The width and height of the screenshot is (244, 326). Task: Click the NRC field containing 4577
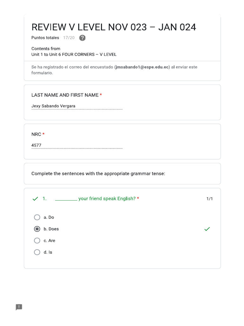coord(77,145)
